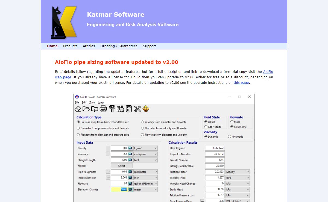Image resolution: width=328 pixels, height=202 pixels.
Task: Open the Moody friction factor dropdown
Action: click(238, 172)
